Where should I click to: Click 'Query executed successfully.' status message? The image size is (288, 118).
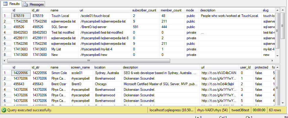coord(29,110)
